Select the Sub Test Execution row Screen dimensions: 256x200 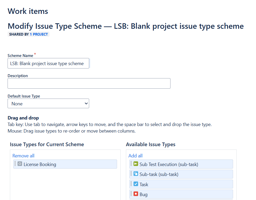pyautogui.click(x=181, y=164)
